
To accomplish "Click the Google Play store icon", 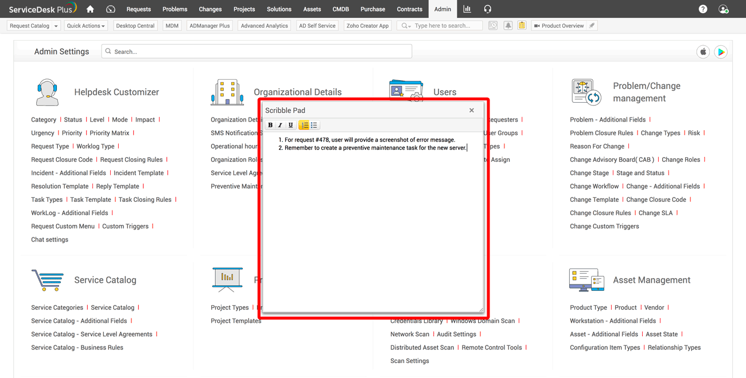I will pos(721,52).
